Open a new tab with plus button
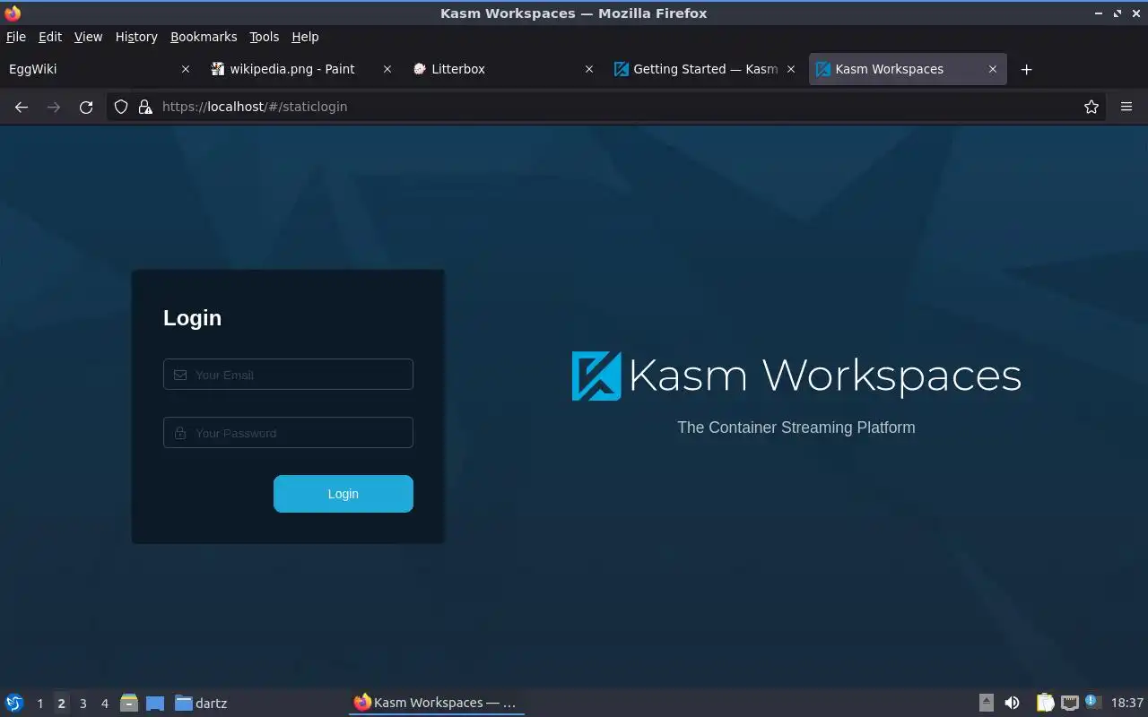 point(1027,69)
